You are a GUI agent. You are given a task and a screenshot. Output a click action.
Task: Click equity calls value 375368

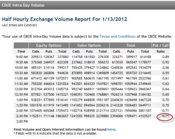(x=36, y=62)
